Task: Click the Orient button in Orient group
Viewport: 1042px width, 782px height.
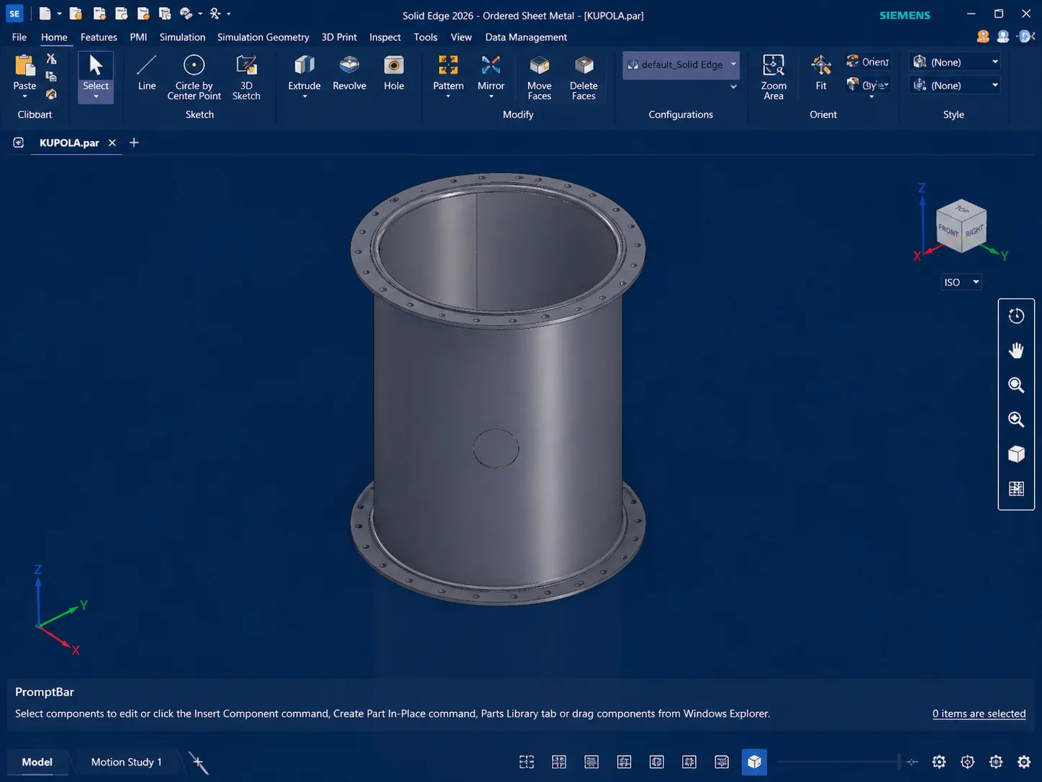Action: pos(868,62)
